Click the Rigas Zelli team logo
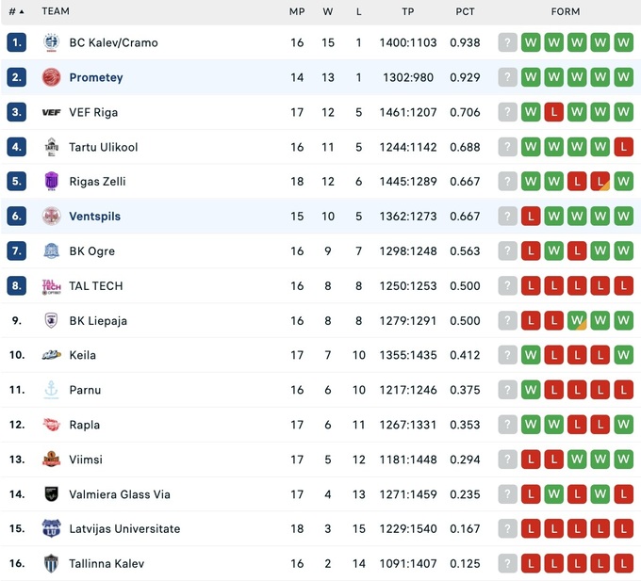 pyautogui.click(x=51, y=182)
